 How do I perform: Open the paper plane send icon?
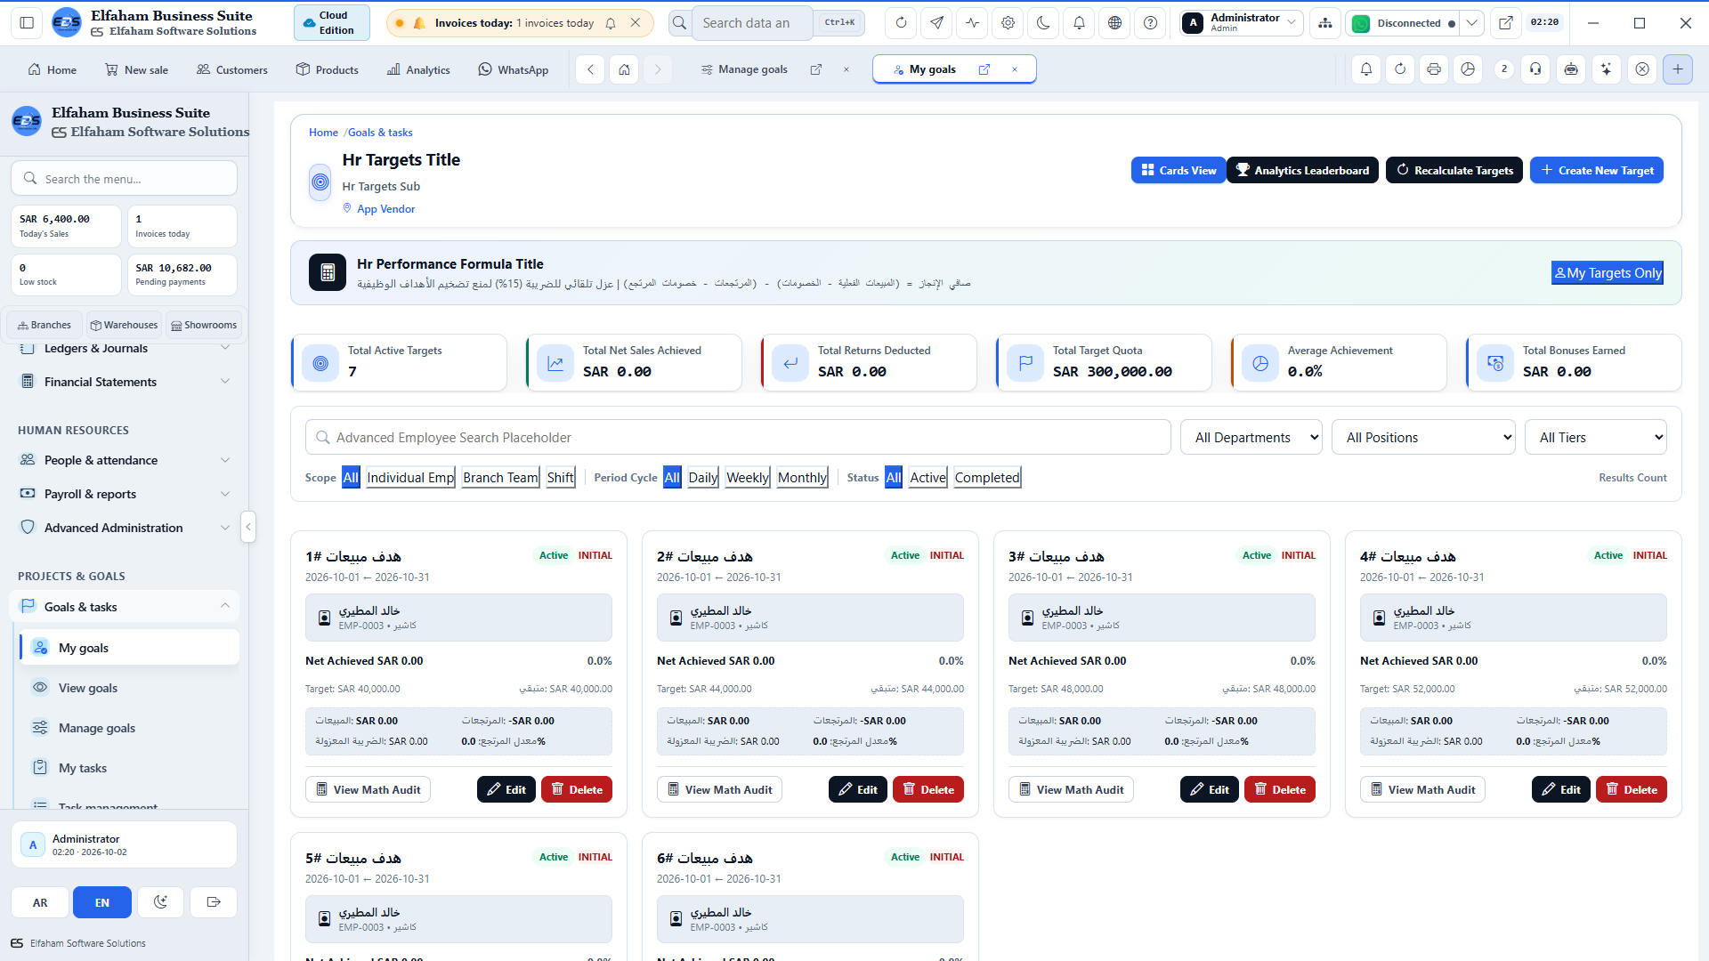coord(936,23)
